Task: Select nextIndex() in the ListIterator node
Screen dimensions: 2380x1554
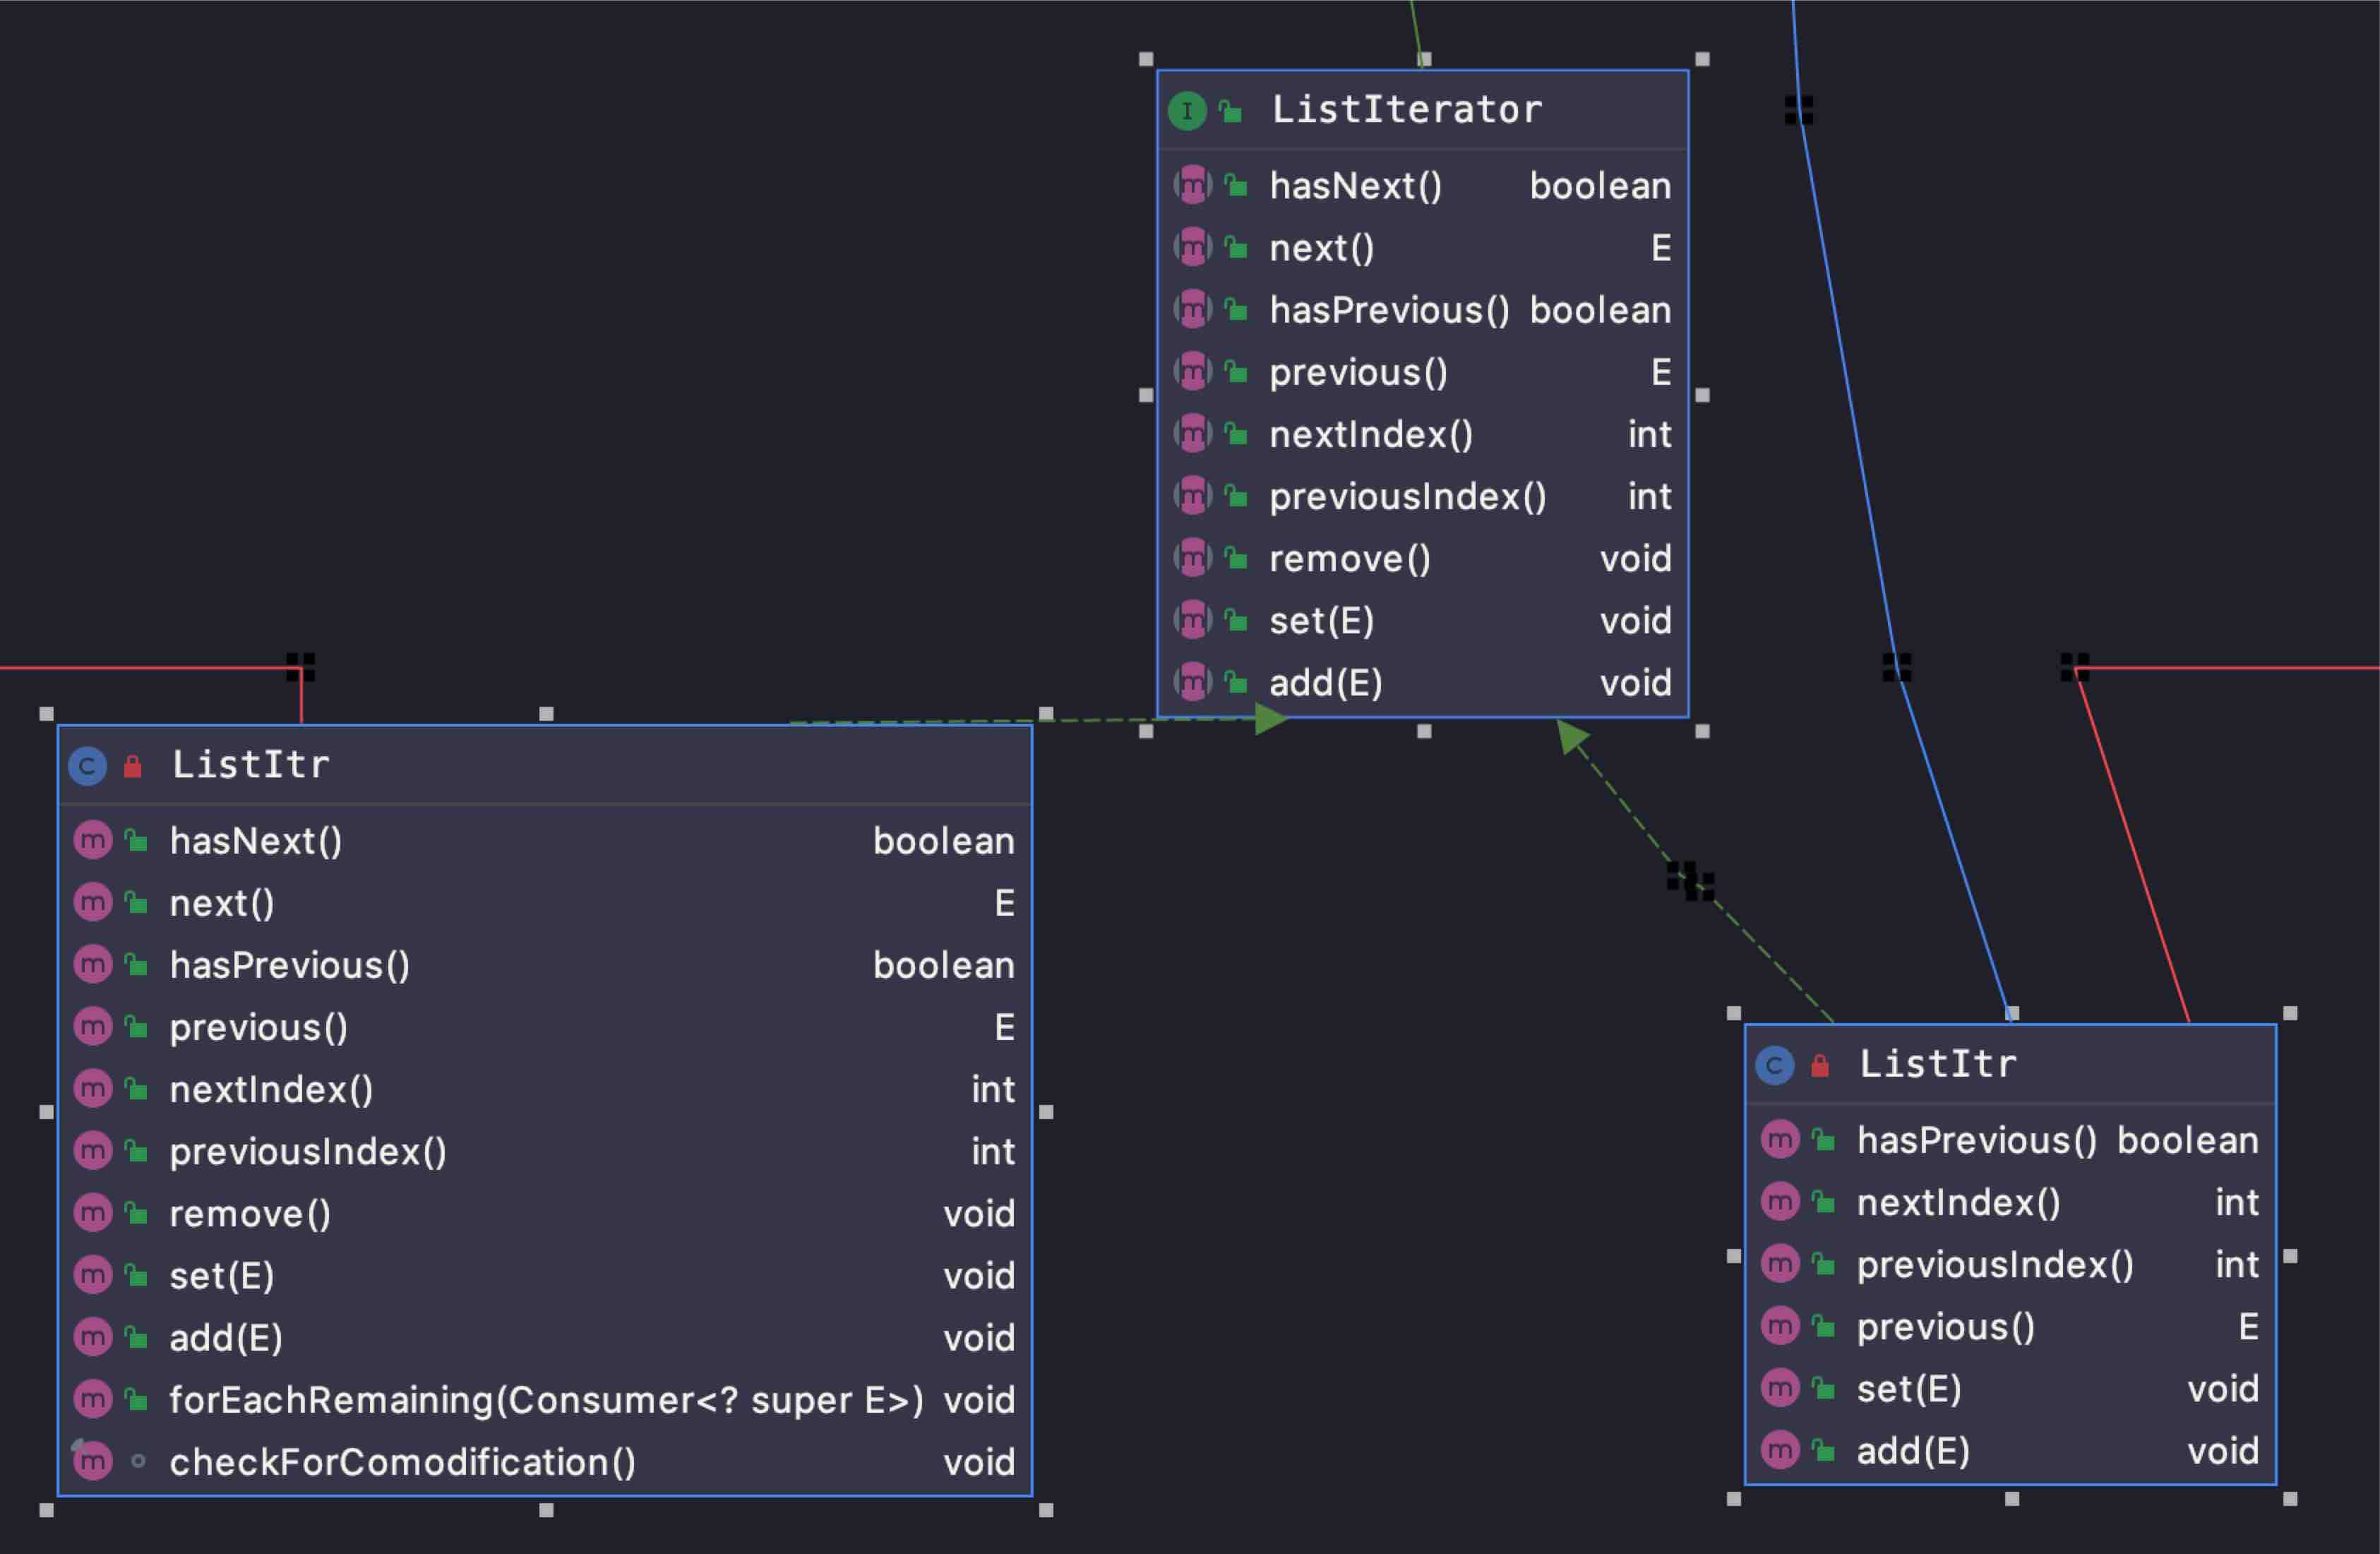Action: 1370,435
